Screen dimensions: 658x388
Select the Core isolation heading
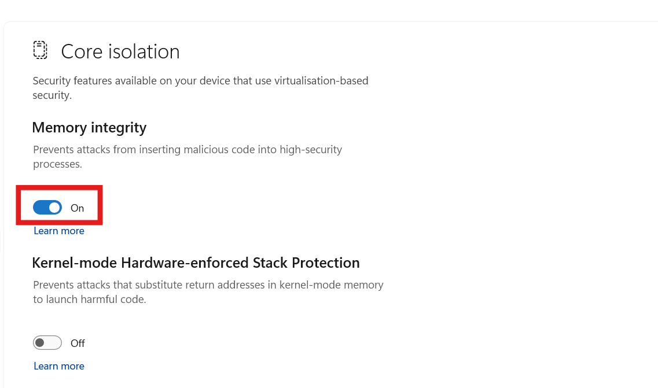click(120, 51)
